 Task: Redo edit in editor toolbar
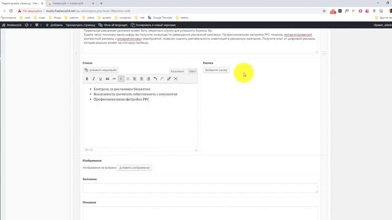(x=162, y=79)
